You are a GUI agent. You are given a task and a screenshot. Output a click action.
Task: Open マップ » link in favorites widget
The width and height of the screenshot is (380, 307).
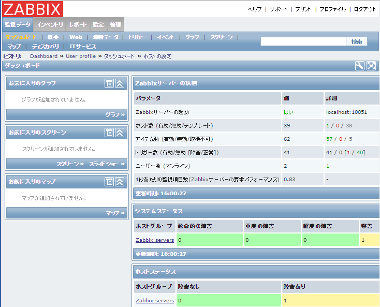click(115, 213)
